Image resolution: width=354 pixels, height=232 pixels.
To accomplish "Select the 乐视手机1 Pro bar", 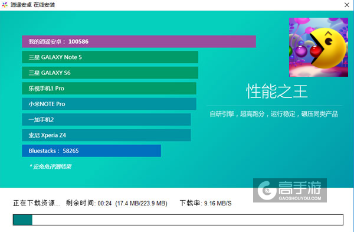I will click(109, 89).
